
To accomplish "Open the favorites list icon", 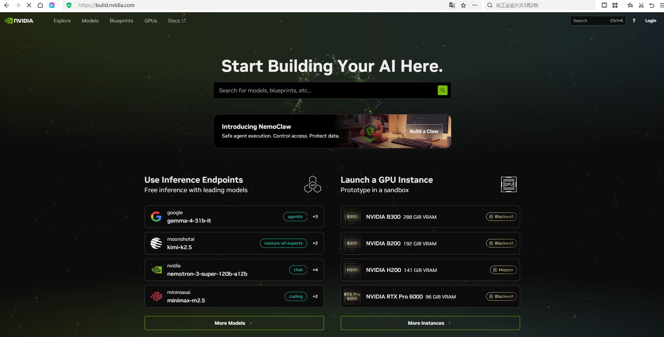I will (630, 5).
